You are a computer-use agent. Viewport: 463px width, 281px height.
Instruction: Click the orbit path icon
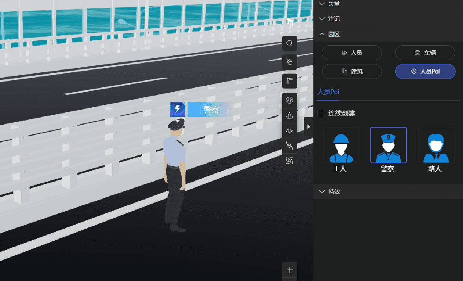point(290,145)
